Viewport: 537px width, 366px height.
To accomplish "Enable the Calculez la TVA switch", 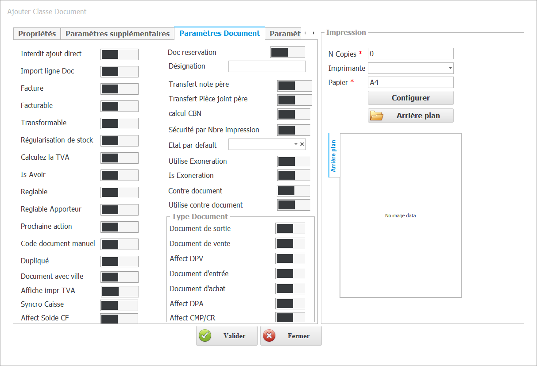I will pos(120,158).
